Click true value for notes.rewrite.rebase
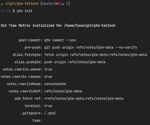This screenshot has height=125, width=150. coord(48,77)
